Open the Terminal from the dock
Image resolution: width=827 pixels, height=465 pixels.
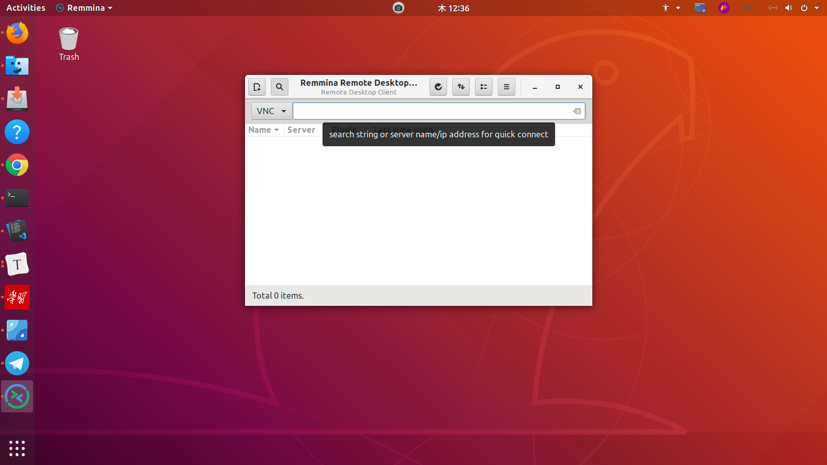click(x=17, y=198)
